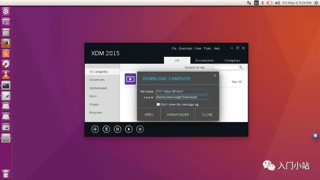Image resolution: width=320 pixels, height=180 pixels.
Task: Click the Bluetooth indicator icon
Action: click(263, 3)
